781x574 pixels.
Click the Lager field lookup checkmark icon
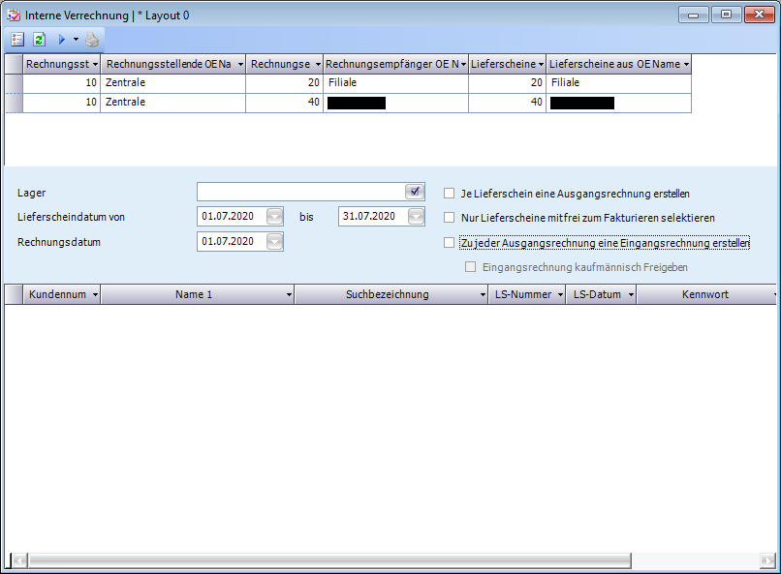pyautogui.click(x=415, y=191)
